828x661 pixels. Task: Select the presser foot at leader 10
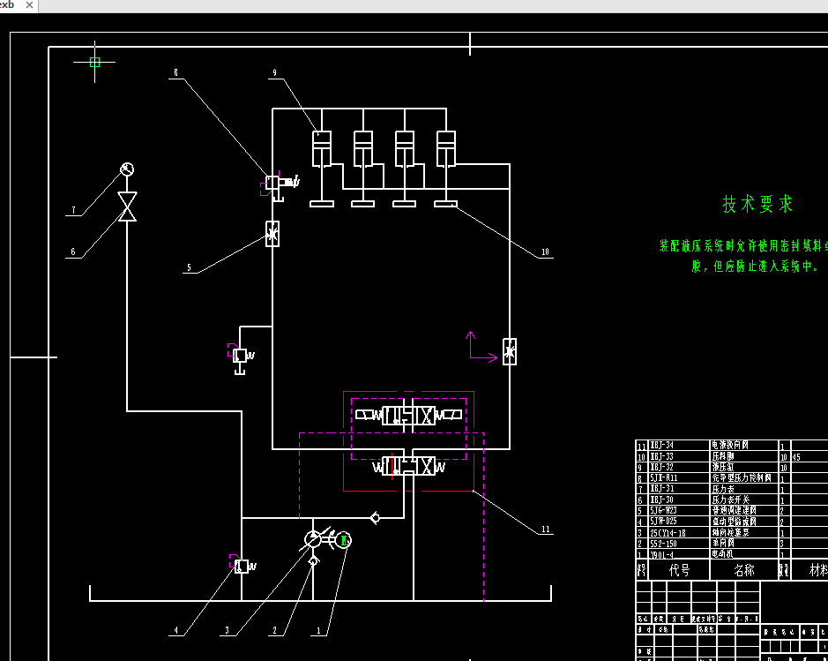[445, 204]
